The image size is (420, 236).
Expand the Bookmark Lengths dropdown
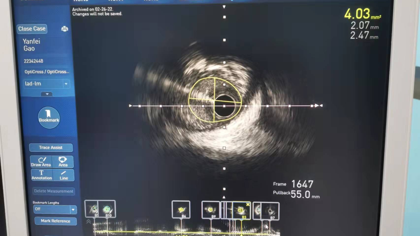[x=73, y=210]
